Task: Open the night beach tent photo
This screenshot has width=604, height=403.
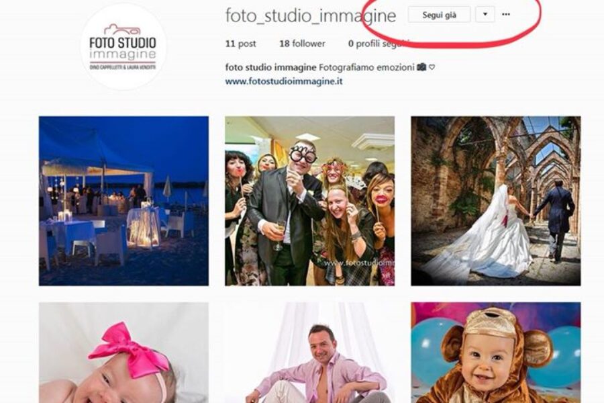Action: tap(123, 201)
